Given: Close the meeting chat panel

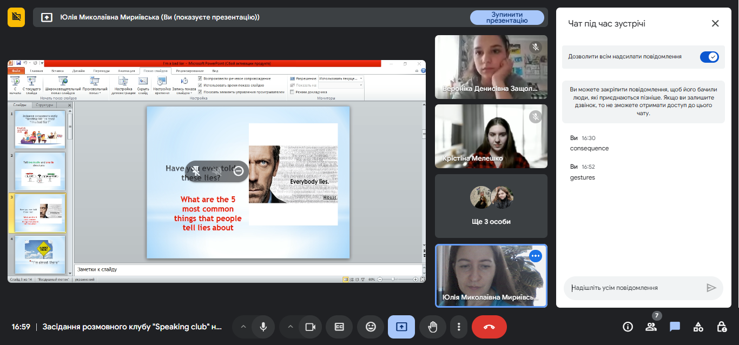Looking at the screenshot, I should click(715, 23).
